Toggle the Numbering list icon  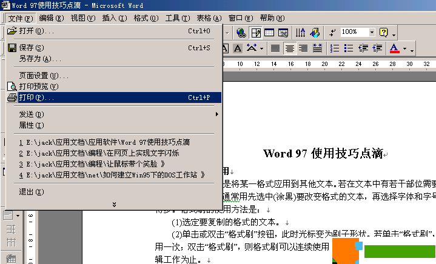(x=335, y=48)
